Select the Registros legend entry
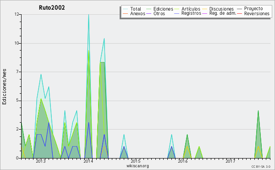Image resolution: width=275 pixels, height=170 pixels. 191,13
